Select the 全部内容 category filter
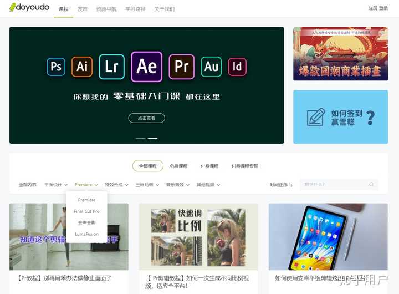Image resolution: width=399 pixels, height=294 pixels. coord(28,185)
